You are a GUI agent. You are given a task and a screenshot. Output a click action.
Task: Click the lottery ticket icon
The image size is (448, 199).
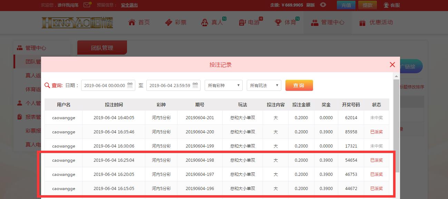(168, 22)
